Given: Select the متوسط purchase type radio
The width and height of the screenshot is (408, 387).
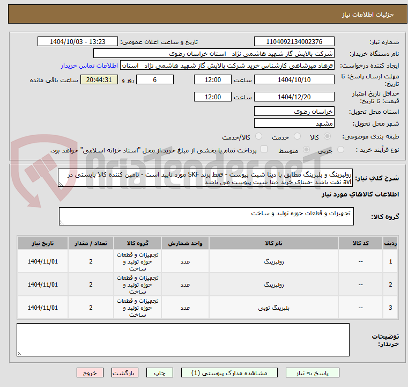Looking at the screenshot, I should (306, 150).
